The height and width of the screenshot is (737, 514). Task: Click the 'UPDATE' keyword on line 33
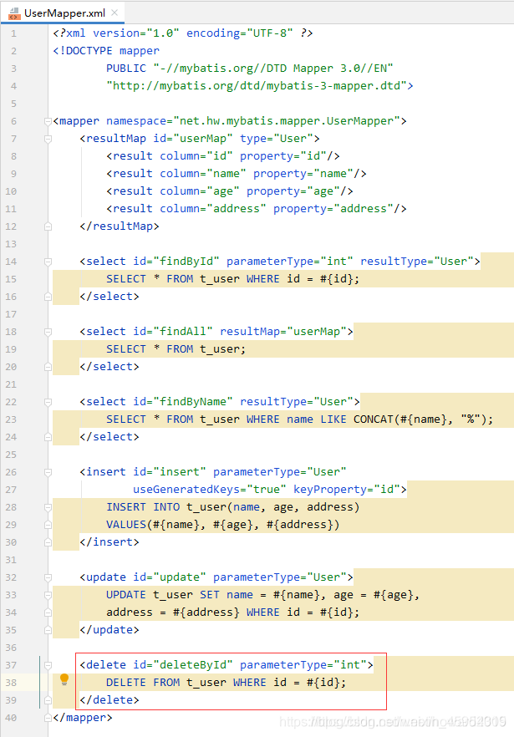tap(126, 595)
